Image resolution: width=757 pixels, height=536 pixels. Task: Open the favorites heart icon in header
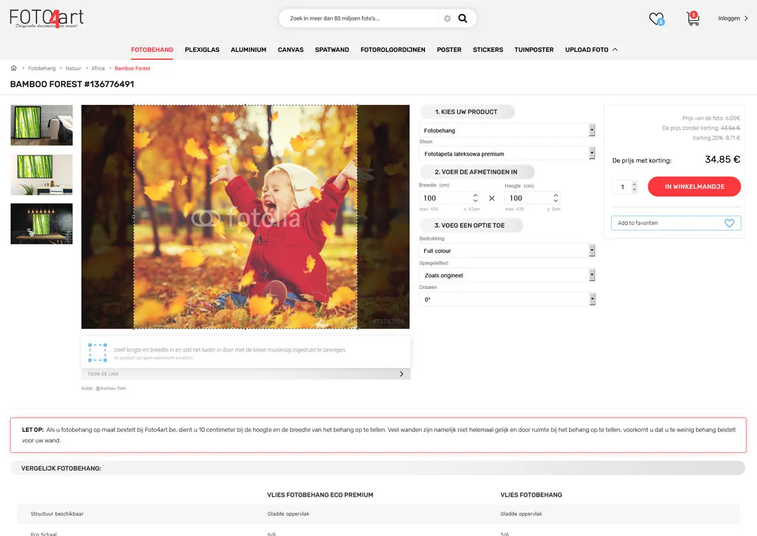(x=656, y=19)
